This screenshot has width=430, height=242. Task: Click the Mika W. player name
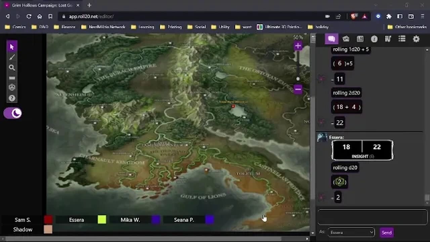pos(130,220)
